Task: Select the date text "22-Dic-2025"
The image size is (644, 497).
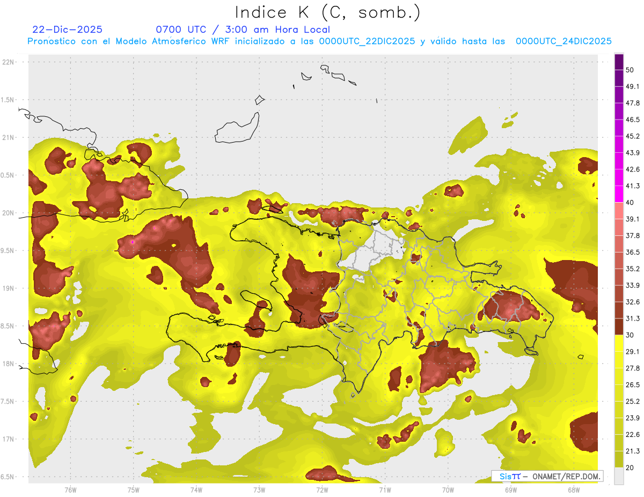Action: [x=68, y=29]
